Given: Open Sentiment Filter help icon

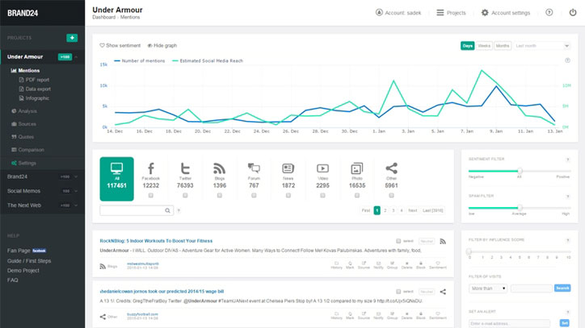Looking at the screenshot, I should click(x=567, y=160).
